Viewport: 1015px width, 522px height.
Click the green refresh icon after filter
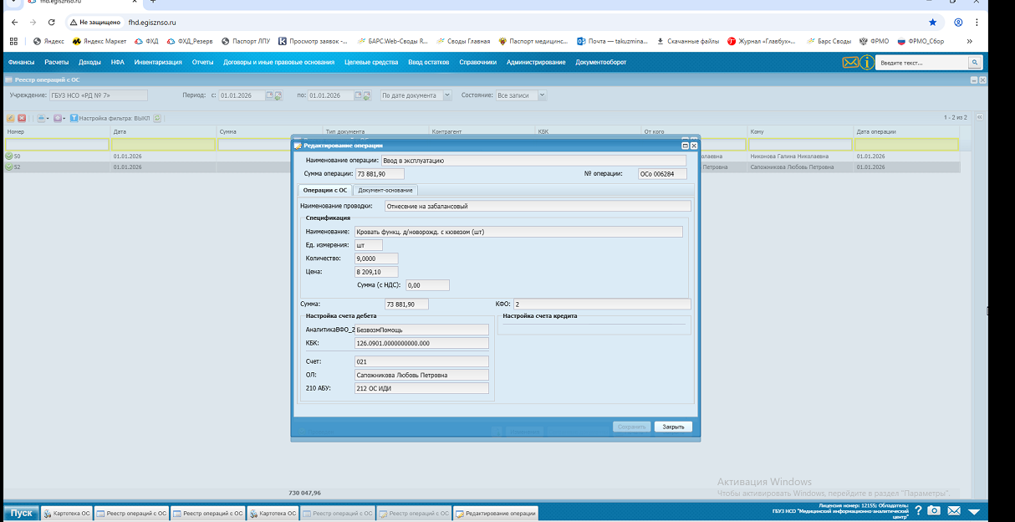click(x=157, y=118)
